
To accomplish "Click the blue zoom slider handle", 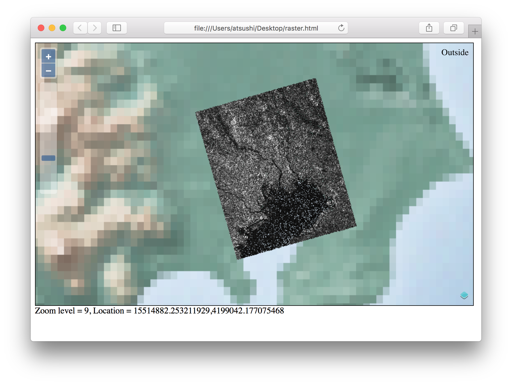I will tap(48, 158).
